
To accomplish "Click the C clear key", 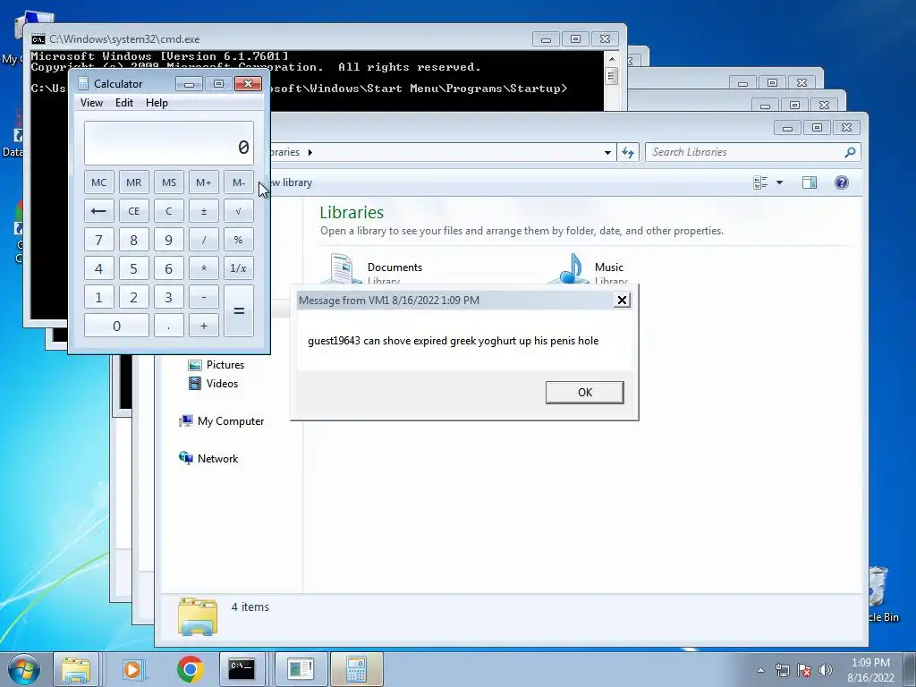I will pos(169,211).
